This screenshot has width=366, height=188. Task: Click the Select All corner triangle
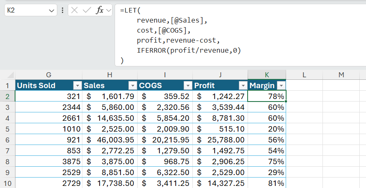click(x=10, y=75)
